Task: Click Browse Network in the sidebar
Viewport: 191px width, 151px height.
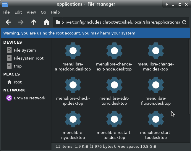Action: (29, 98)
